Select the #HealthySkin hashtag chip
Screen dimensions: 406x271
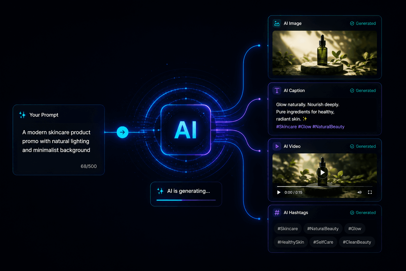tap(291, 242)
